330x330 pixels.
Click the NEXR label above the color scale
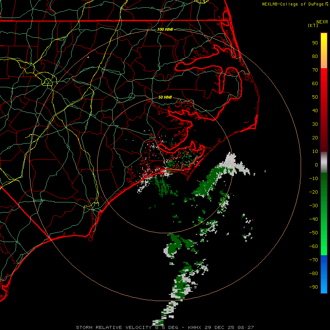pyautogui.click(x=322, y=22)
